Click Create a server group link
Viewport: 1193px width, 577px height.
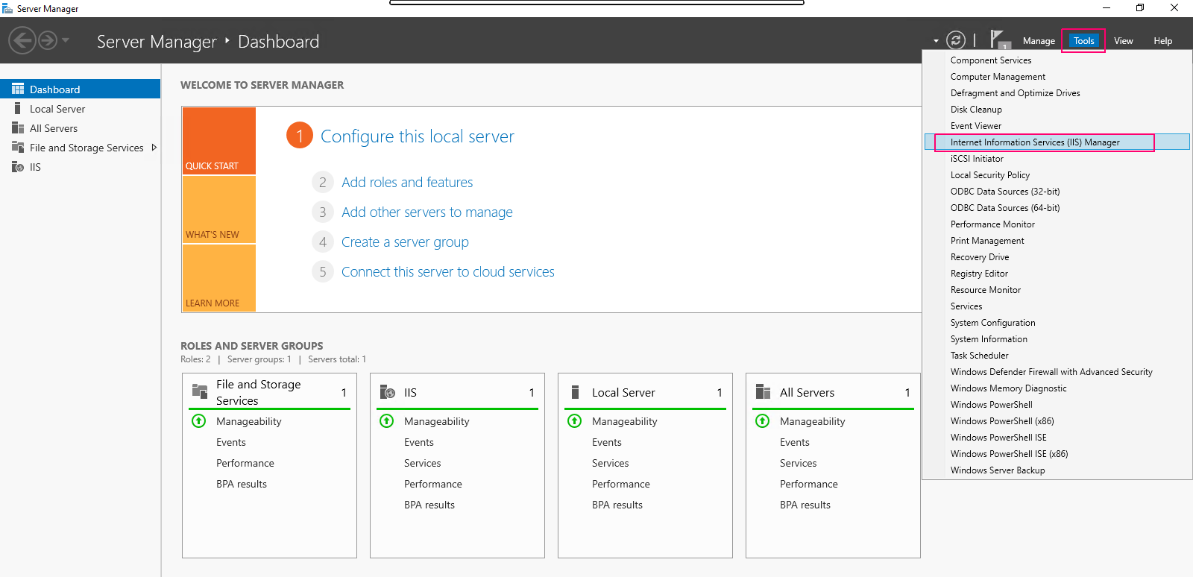405,242
